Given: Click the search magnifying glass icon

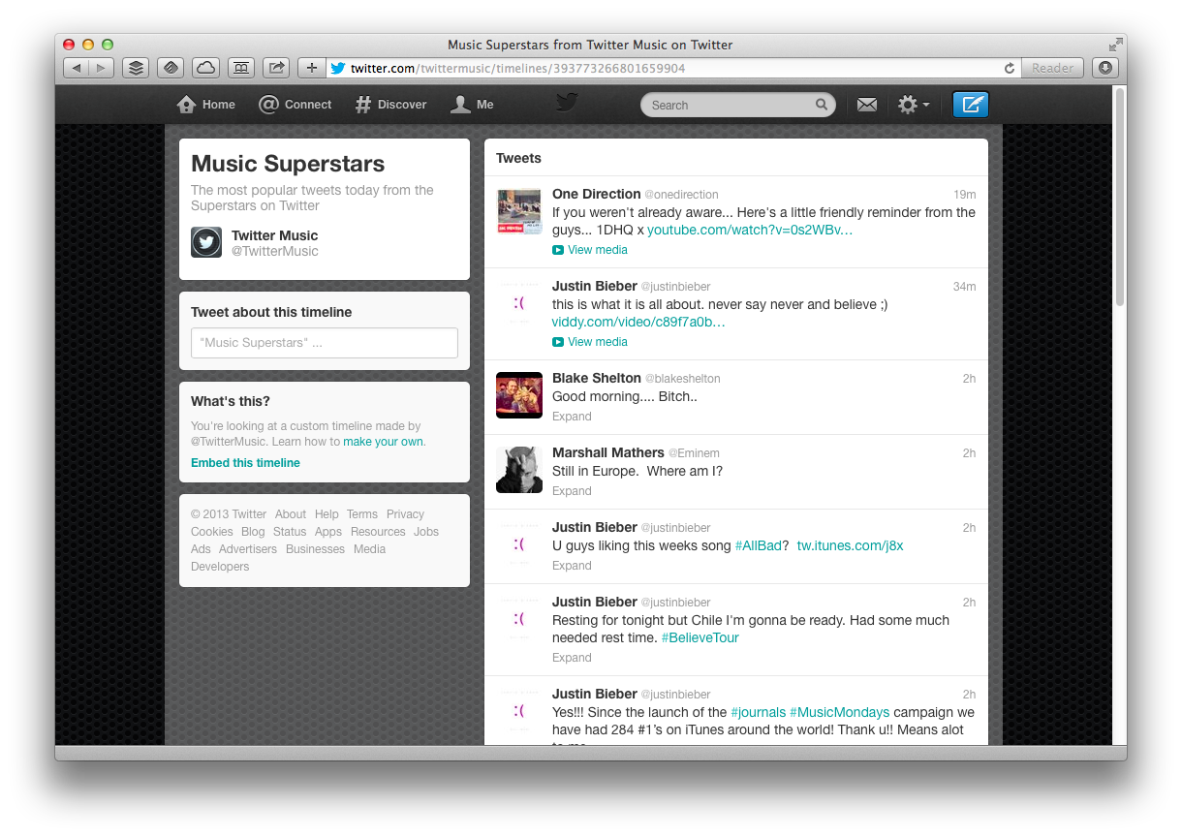Looking at the screenshot, I should pos(822,105).
